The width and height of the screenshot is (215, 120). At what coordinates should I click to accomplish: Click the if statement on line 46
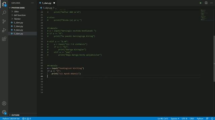tap(54, 71)
